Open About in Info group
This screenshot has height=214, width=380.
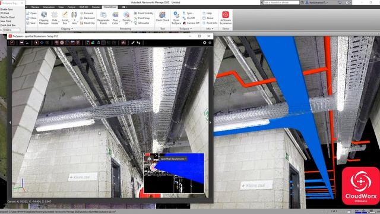click(x=208, y=18)
